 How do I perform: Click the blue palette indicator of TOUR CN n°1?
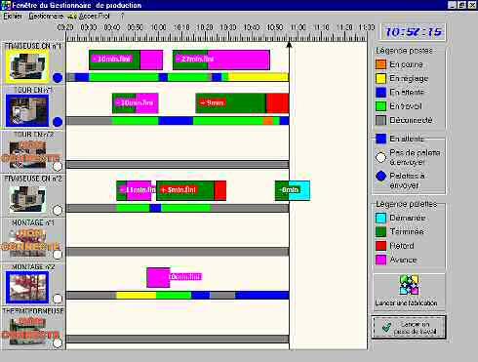[58, 122]
